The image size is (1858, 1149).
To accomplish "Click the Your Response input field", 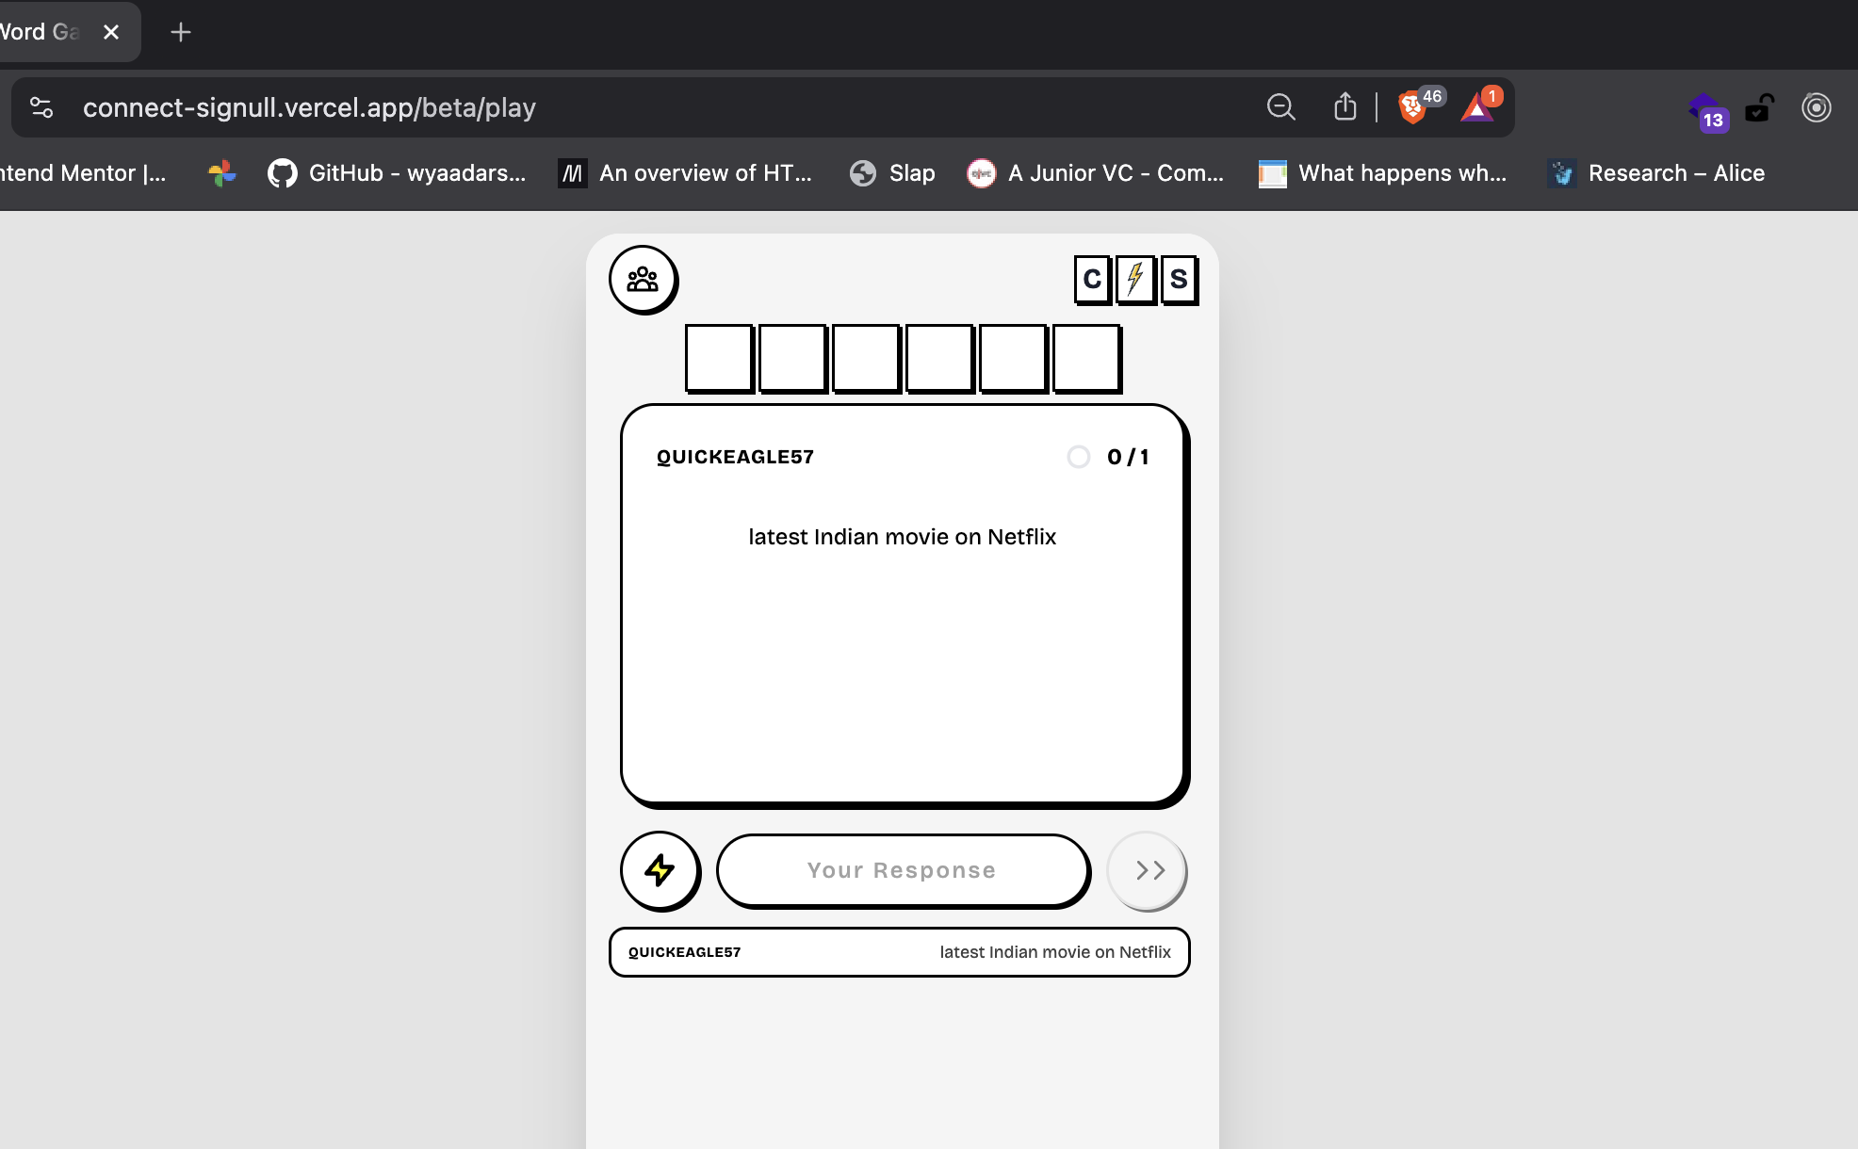I will click(902, 870).
